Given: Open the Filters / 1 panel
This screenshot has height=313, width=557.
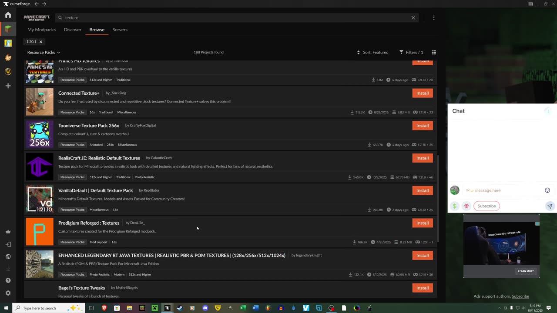Looking at the screenshot, I should (411, 52).
